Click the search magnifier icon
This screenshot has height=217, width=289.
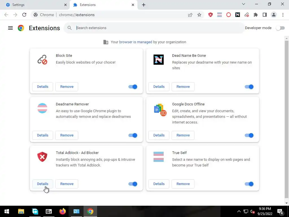point(69,28)
